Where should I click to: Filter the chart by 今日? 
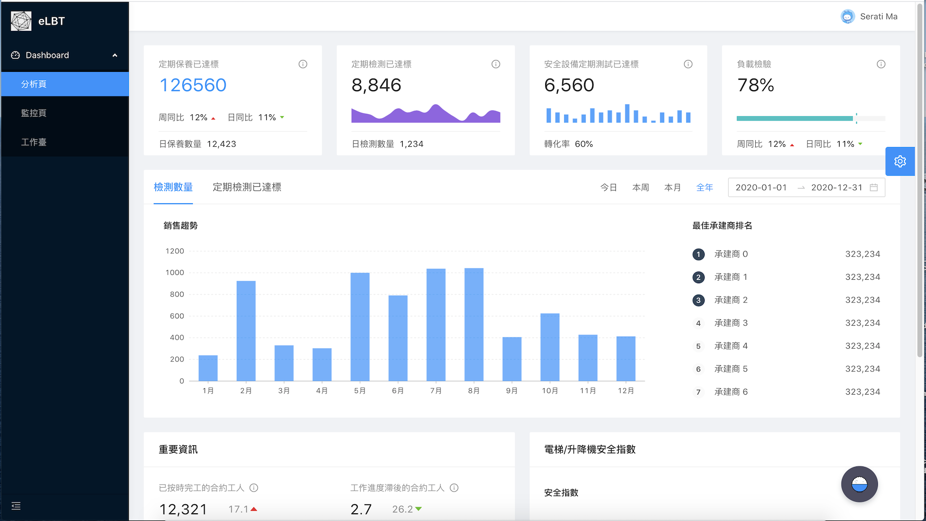point(609,187)
